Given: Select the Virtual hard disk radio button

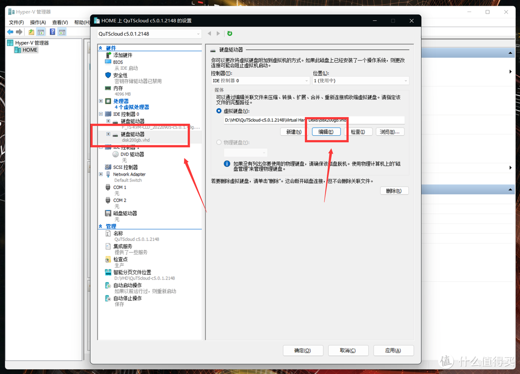Looking at the screenshot, I should 219,111.
